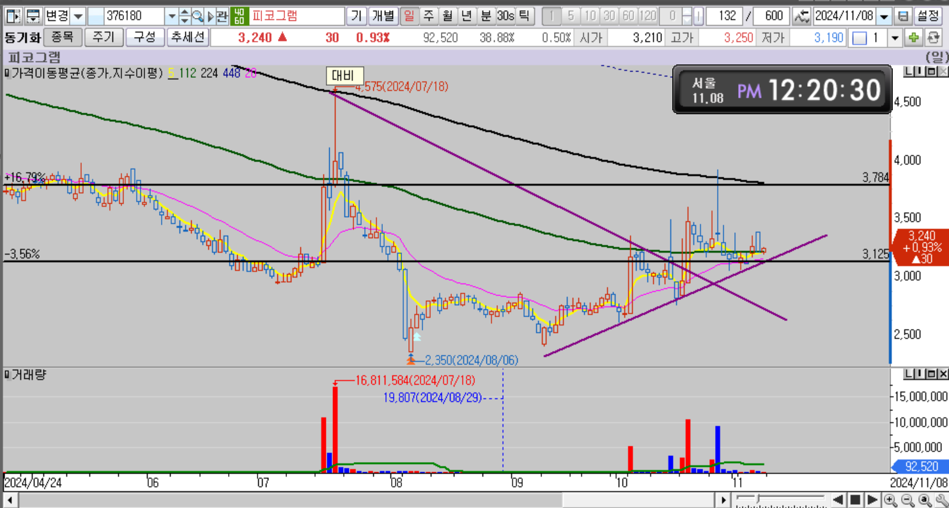
Task: Select the 주 weekly period
Action: tap(428, 16)
